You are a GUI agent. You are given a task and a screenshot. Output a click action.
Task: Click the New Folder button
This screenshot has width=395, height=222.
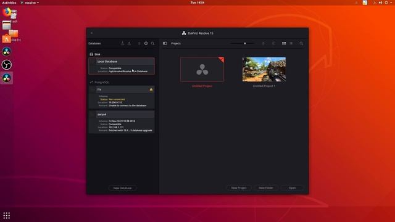pyautogui.click(x=266, y=187)
